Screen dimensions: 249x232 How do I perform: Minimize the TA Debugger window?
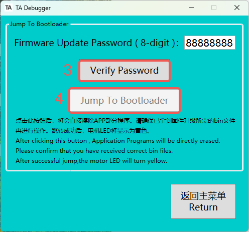191,8
